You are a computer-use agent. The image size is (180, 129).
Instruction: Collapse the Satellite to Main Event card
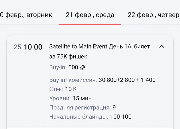161,46
